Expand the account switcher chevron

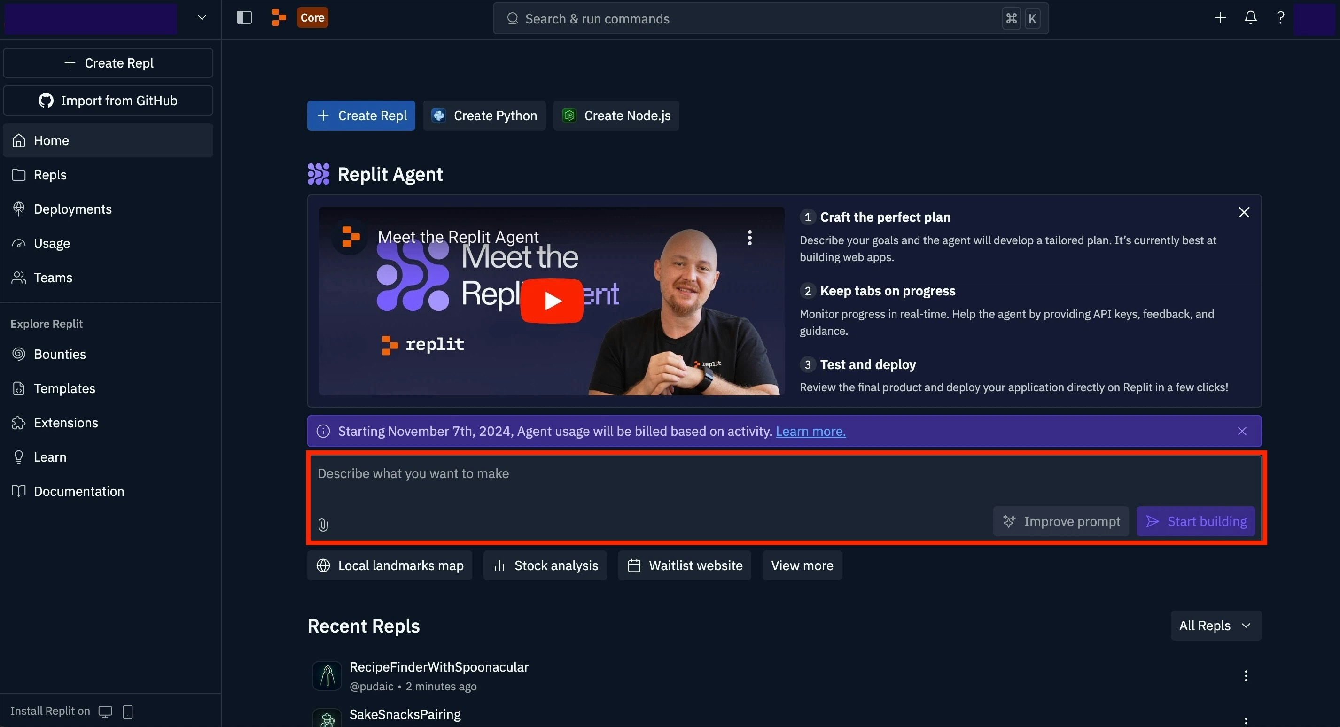(x=202, y=18)
